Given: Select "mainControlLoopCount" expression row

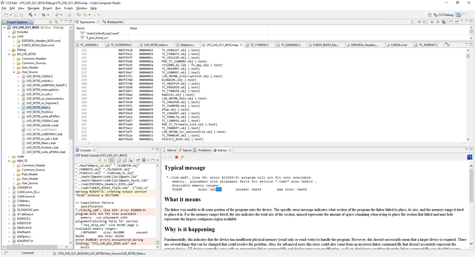Looking at the screenshot, I should pyautogui.click(x=102, y=33).
